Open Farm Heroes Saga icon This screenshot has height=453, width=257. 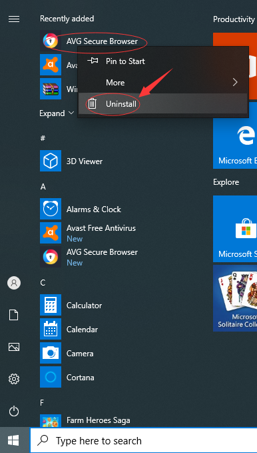pos(51,420)
